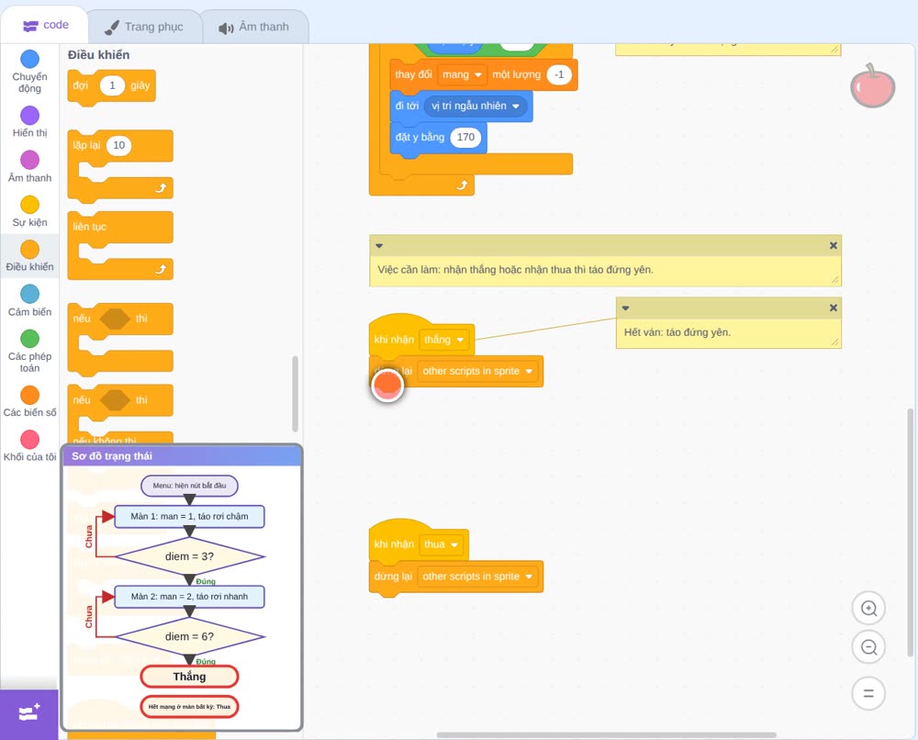The height and width of the screenshot is (740, 918).
Task: Open the Cảm biến block category
Action: 30,301
